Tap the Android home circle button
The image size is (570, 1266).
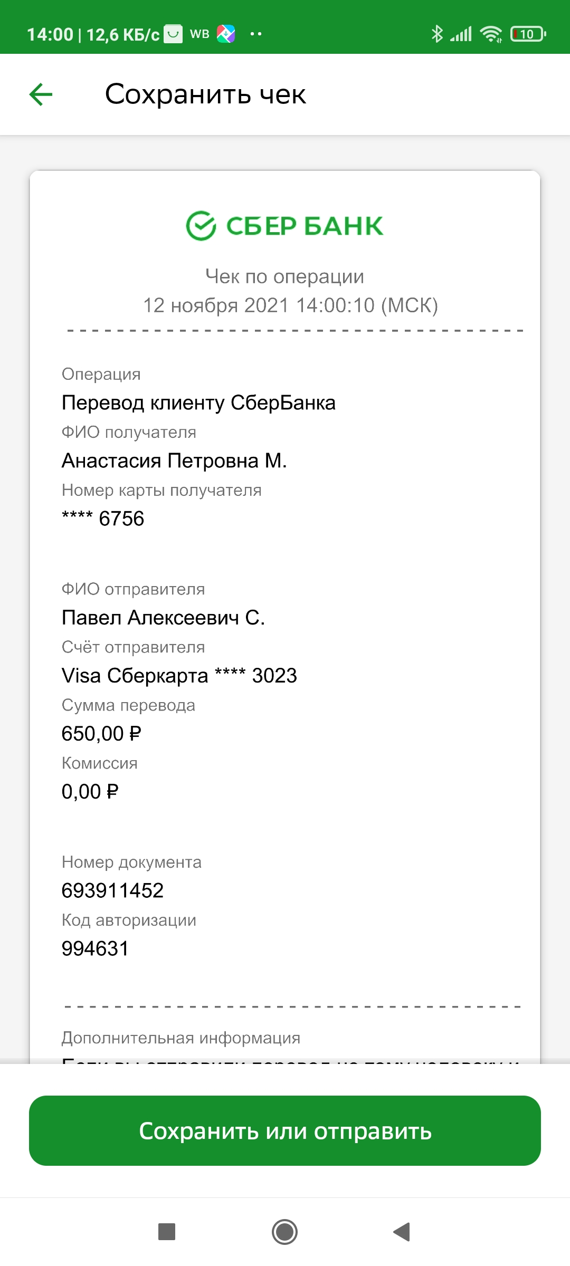tap(285, 1232)
